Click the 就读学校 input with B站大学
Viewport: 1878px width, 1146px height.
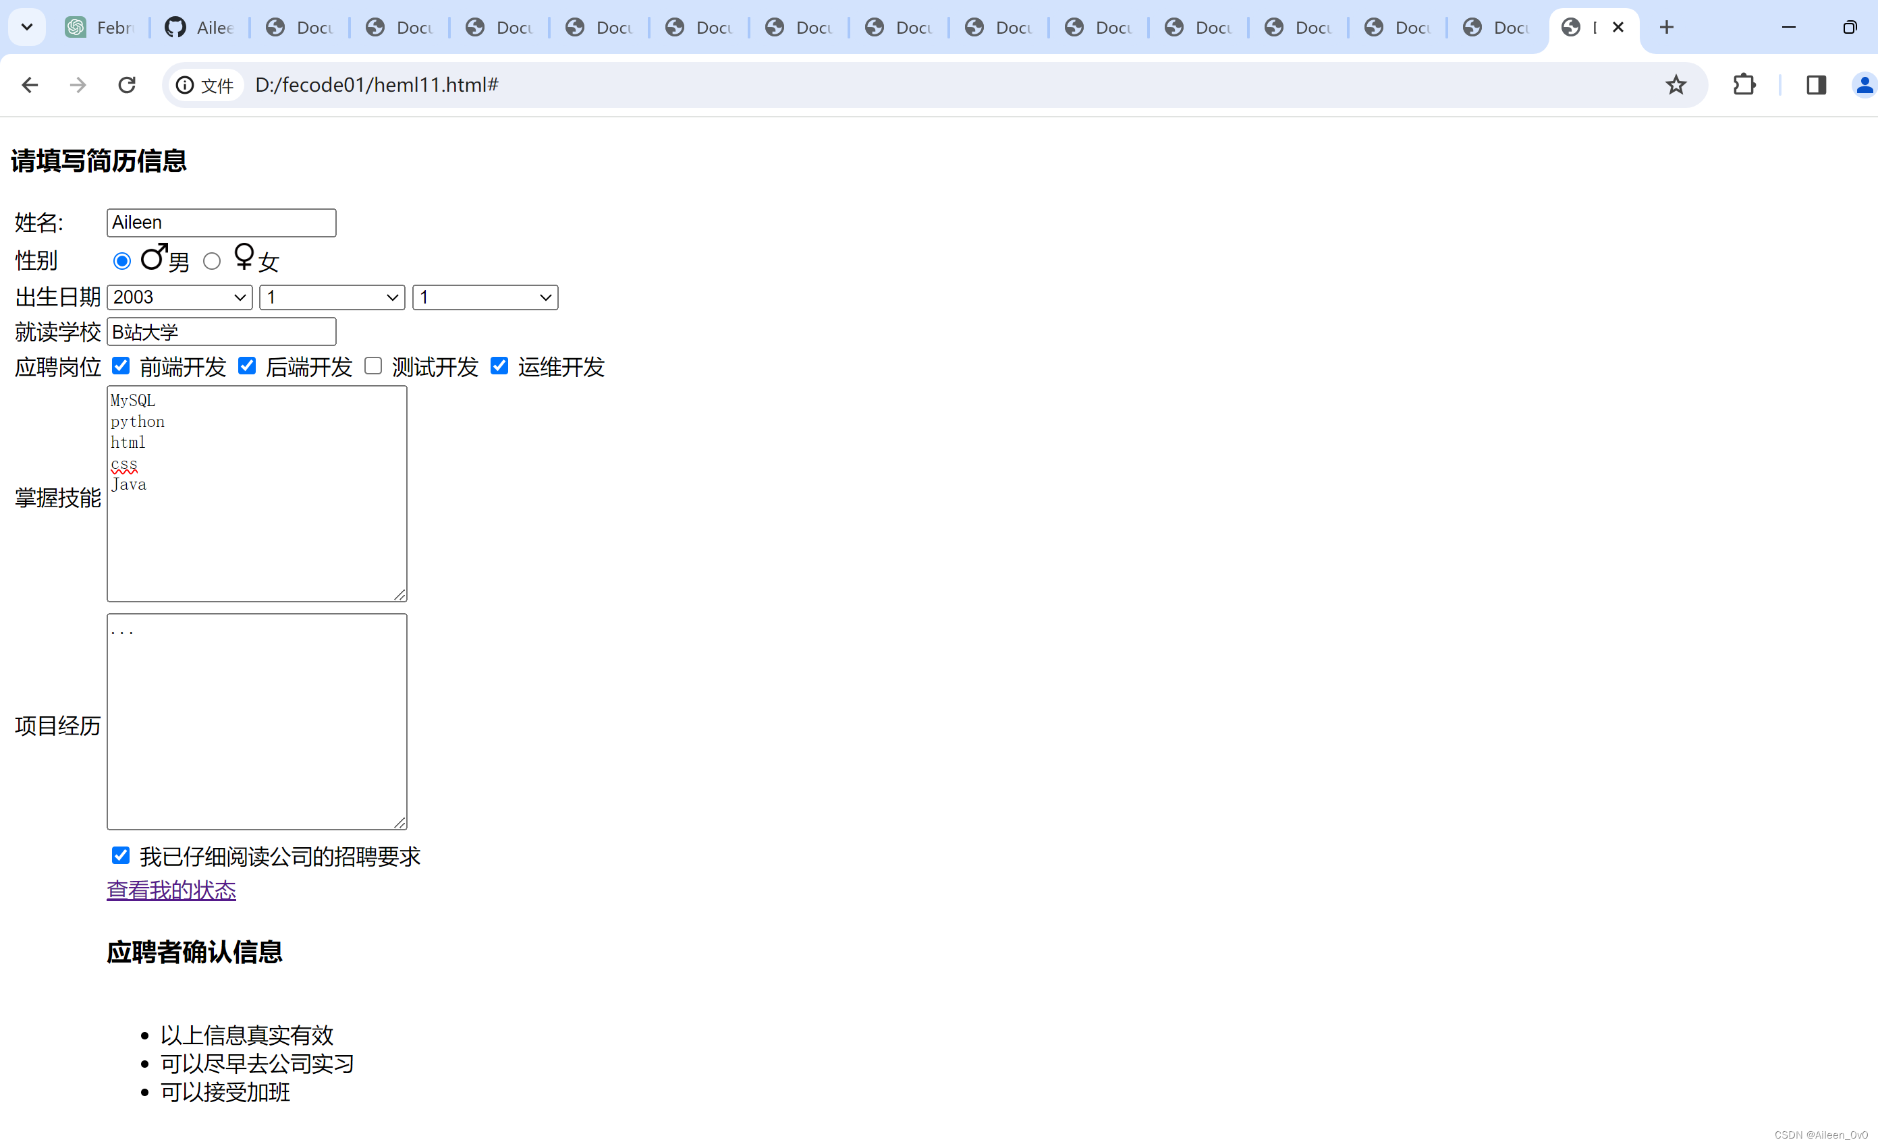[221, 331]
